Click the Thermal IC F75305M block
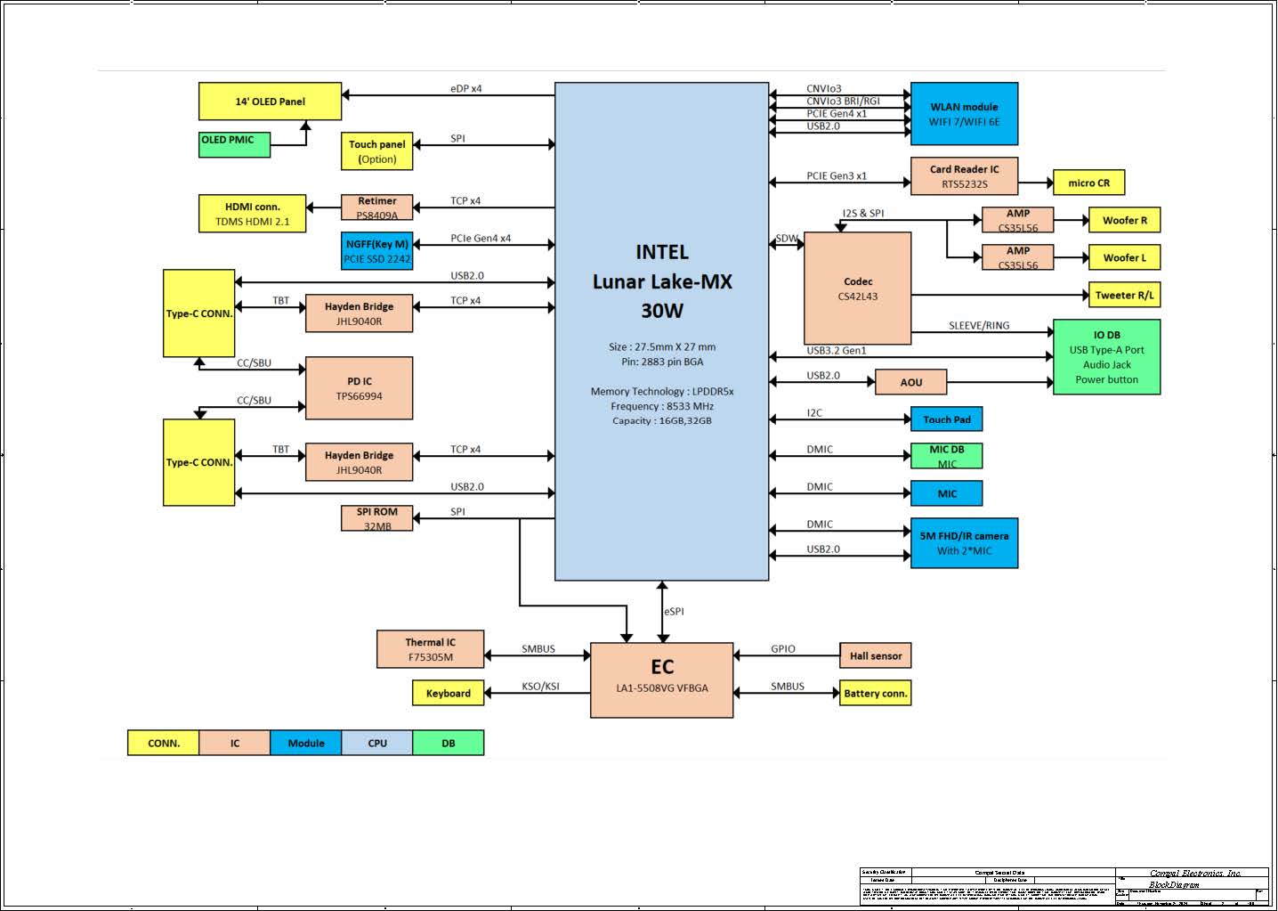1278x911 pixels. coord(430,649)
